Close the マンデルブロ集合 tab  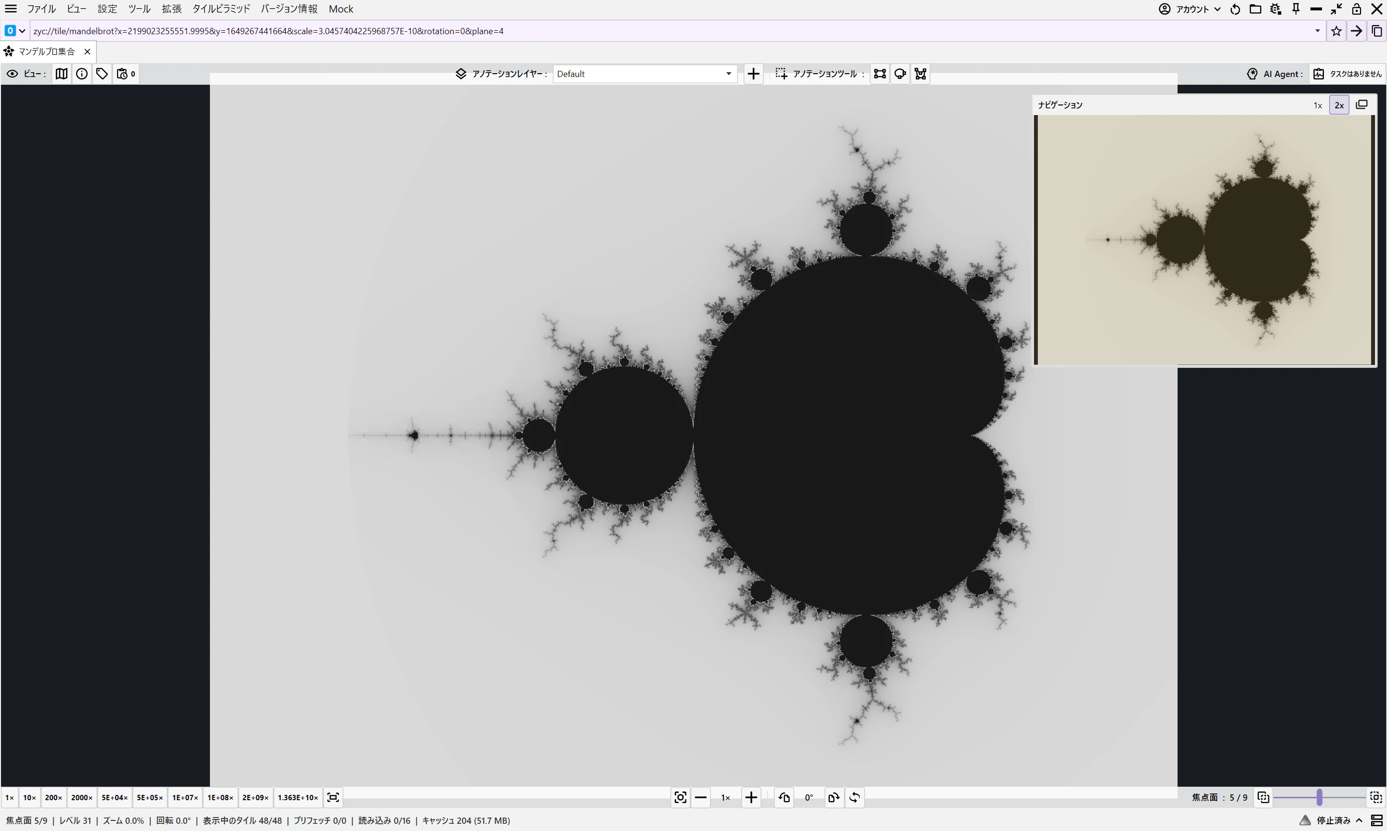[x=87, y=52]
